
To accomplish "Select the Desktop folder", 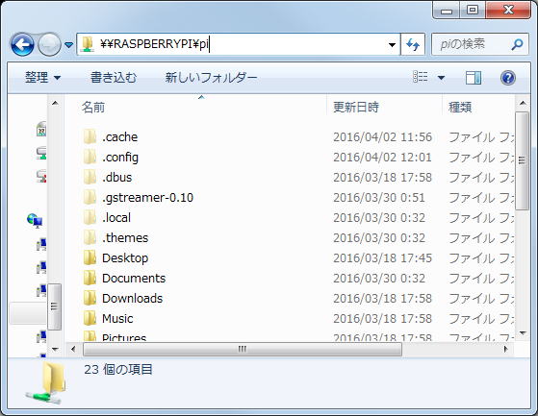I will (x=125, y=258).
